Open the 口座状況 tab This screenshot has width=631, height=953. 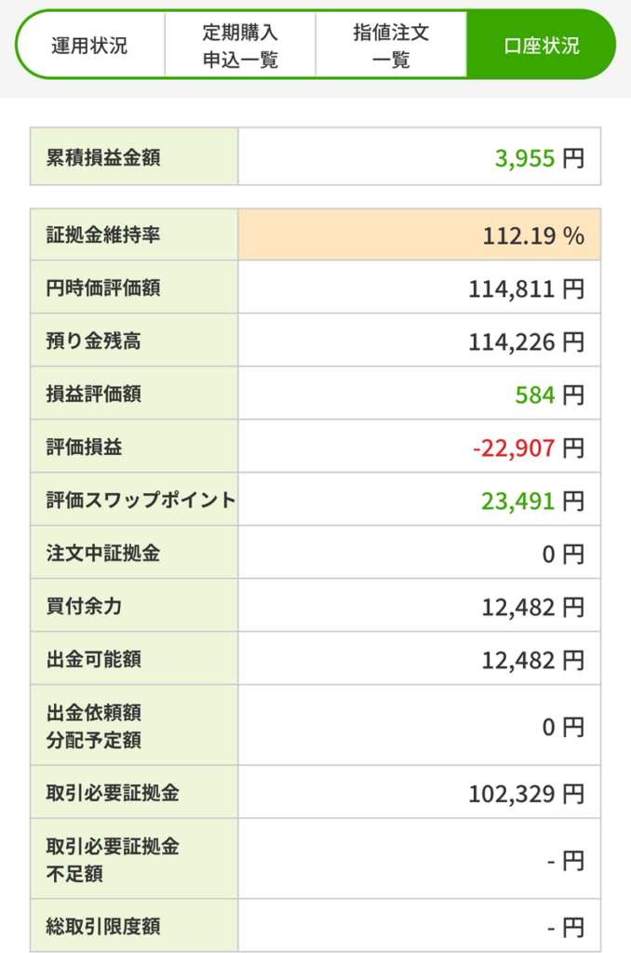541,45
